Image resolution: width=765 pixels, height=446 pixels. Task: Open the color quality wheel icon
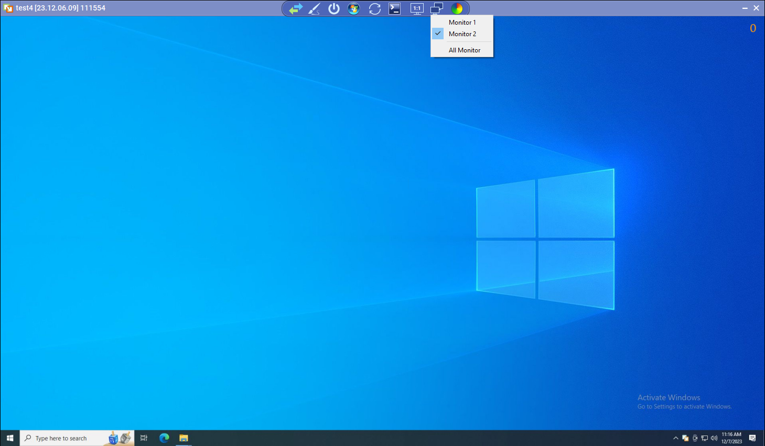click(x=457, y=8)
